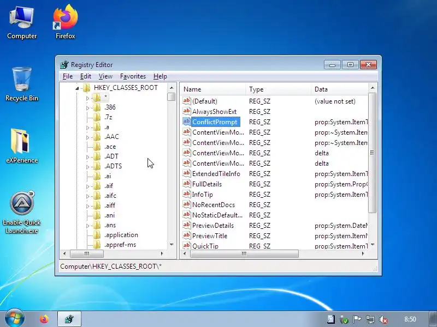Click the Action Center flag tray icon
Screen dimensions: 437x327
(x=357, y=319)
